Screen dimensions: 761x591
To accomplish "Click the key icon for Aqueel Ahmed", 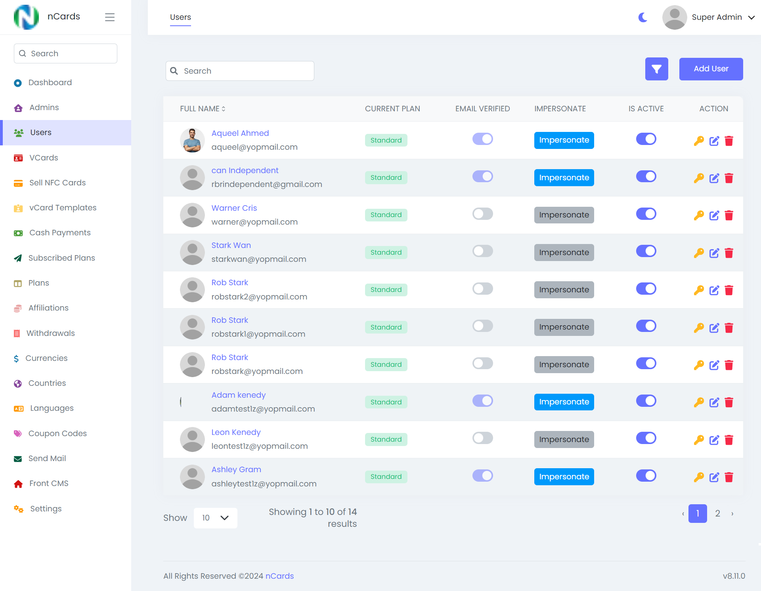I will tap(699, 141).
